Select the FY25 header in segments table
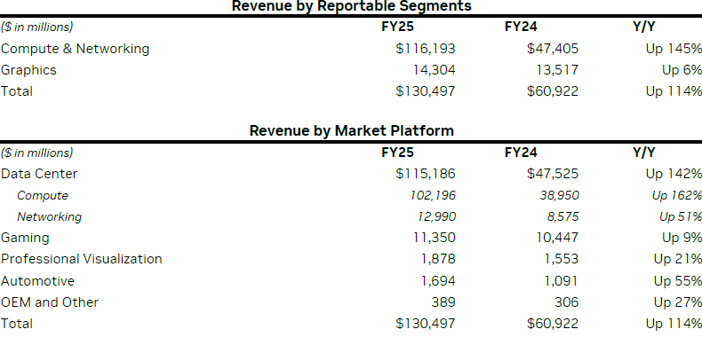Viewport: 702px width, 337px height. 397,27
